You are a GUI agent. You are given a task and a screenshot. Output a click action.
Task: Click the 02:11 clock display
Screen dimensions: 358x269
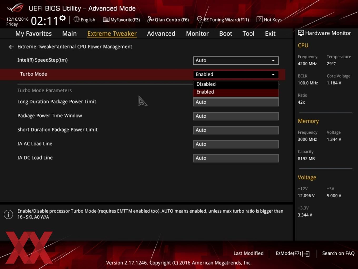pyautogui.click(x=44, y=21)
